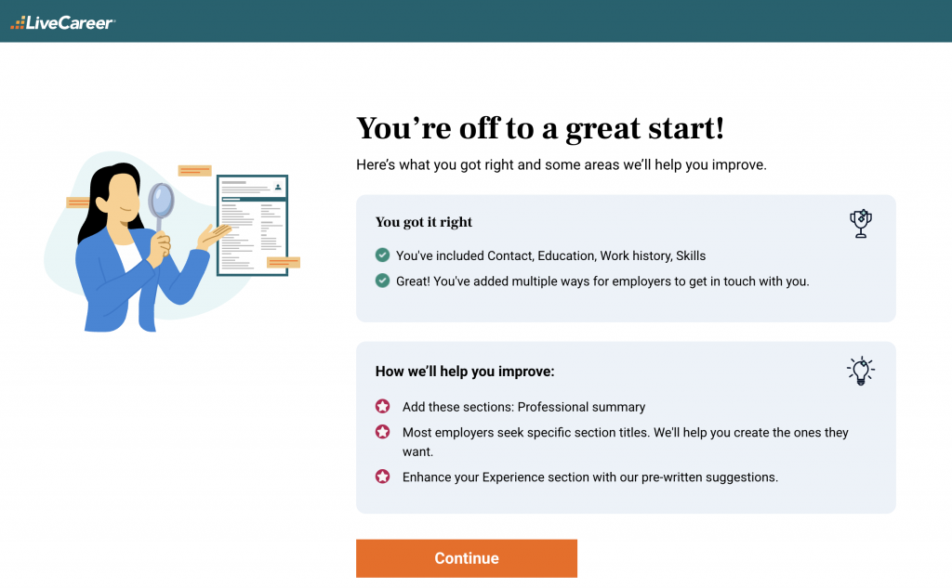Click the star icon beside 'Most employers seek'
Screen dimensions: 952x588
382,432
